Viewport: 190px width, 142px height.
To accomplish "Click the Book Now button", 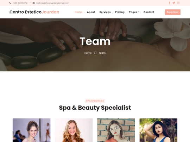I will tap(173, 12).
